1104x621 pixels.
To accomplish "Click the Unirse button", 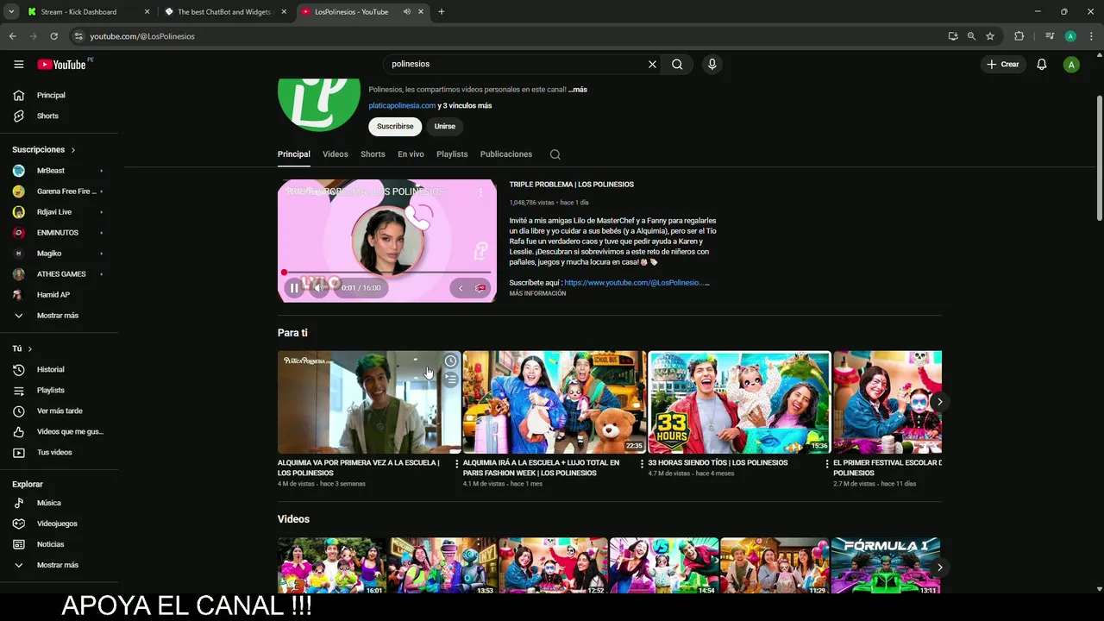I will (444, 126).
